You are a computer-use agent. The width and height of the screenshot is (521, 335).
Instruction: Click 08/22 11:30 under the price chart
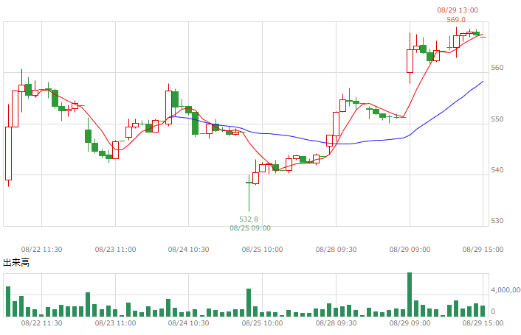(x=41, y=249)
